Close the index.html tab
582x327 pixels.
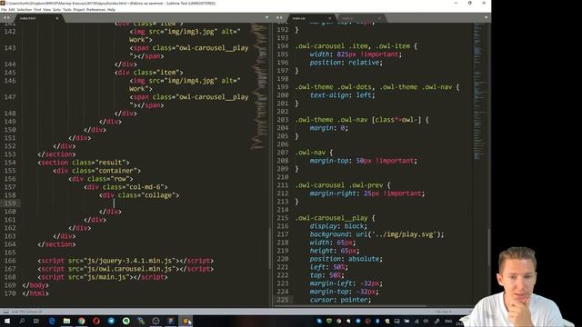(x=56, y=18)
